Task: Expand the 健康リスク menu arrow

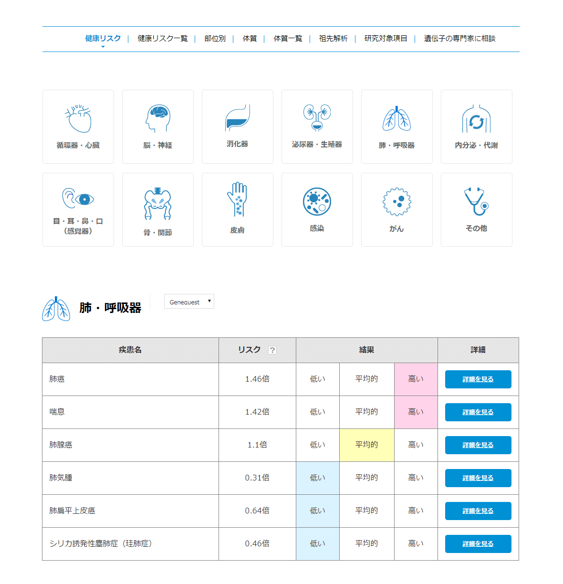Action: pos(103,46)
